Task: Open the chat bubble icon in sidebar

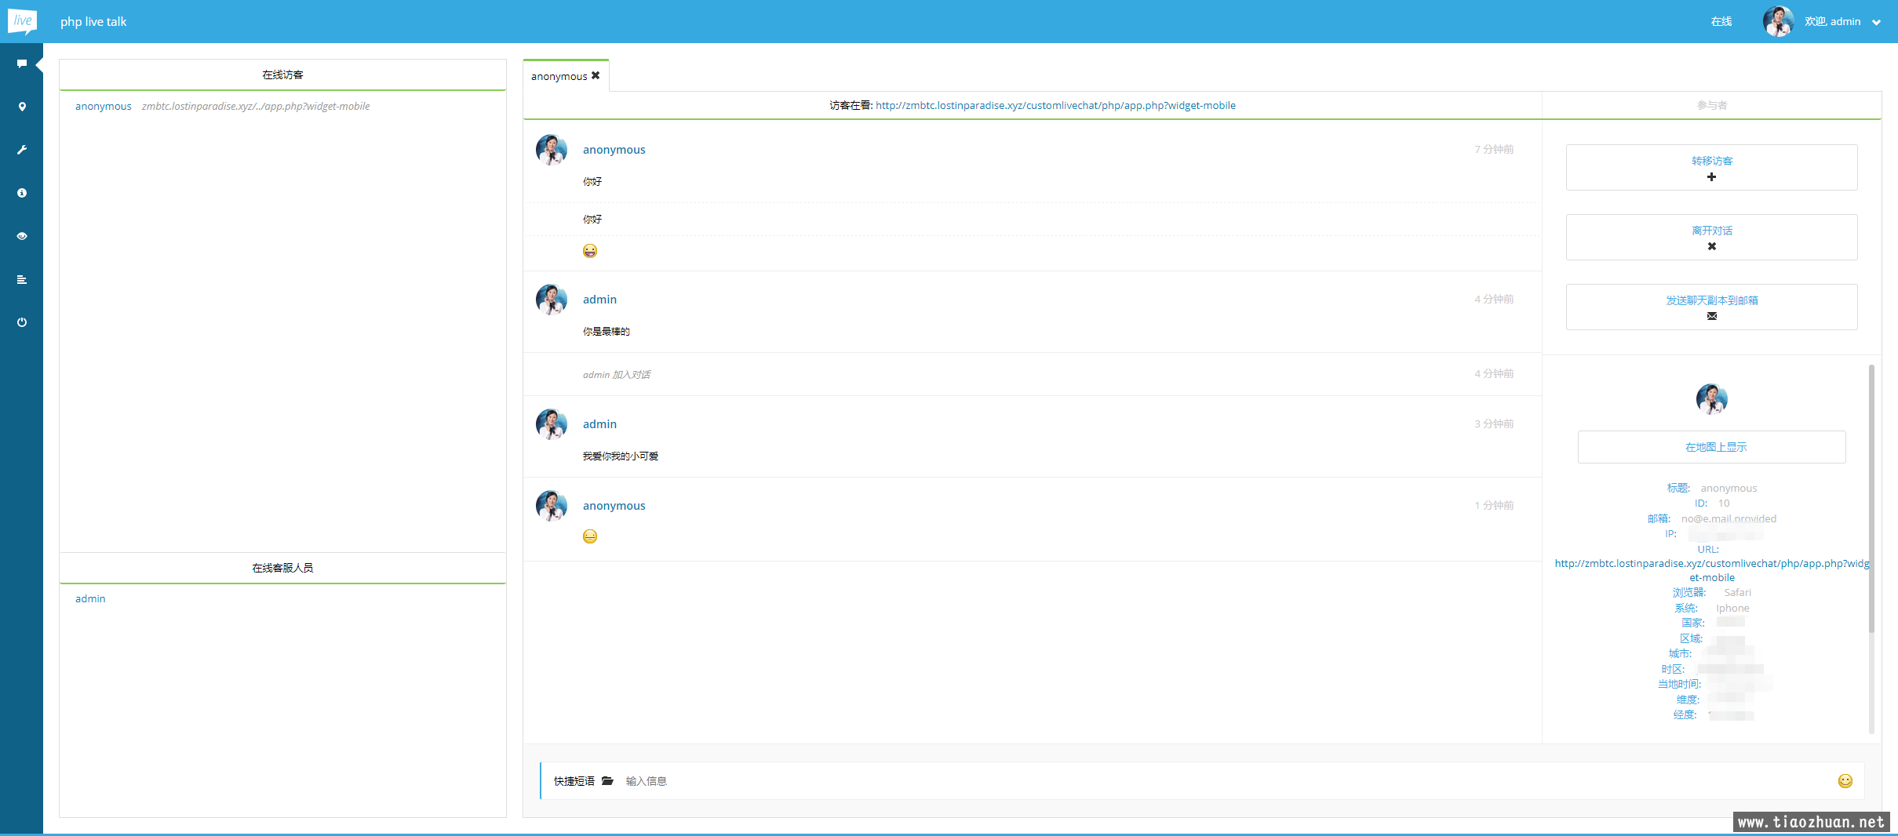Action: pyautogui.click(x=22, y=64)
